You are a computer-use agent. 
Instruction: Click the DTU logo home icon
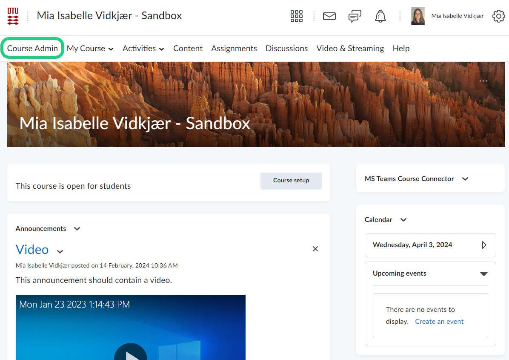coord(13,16)
